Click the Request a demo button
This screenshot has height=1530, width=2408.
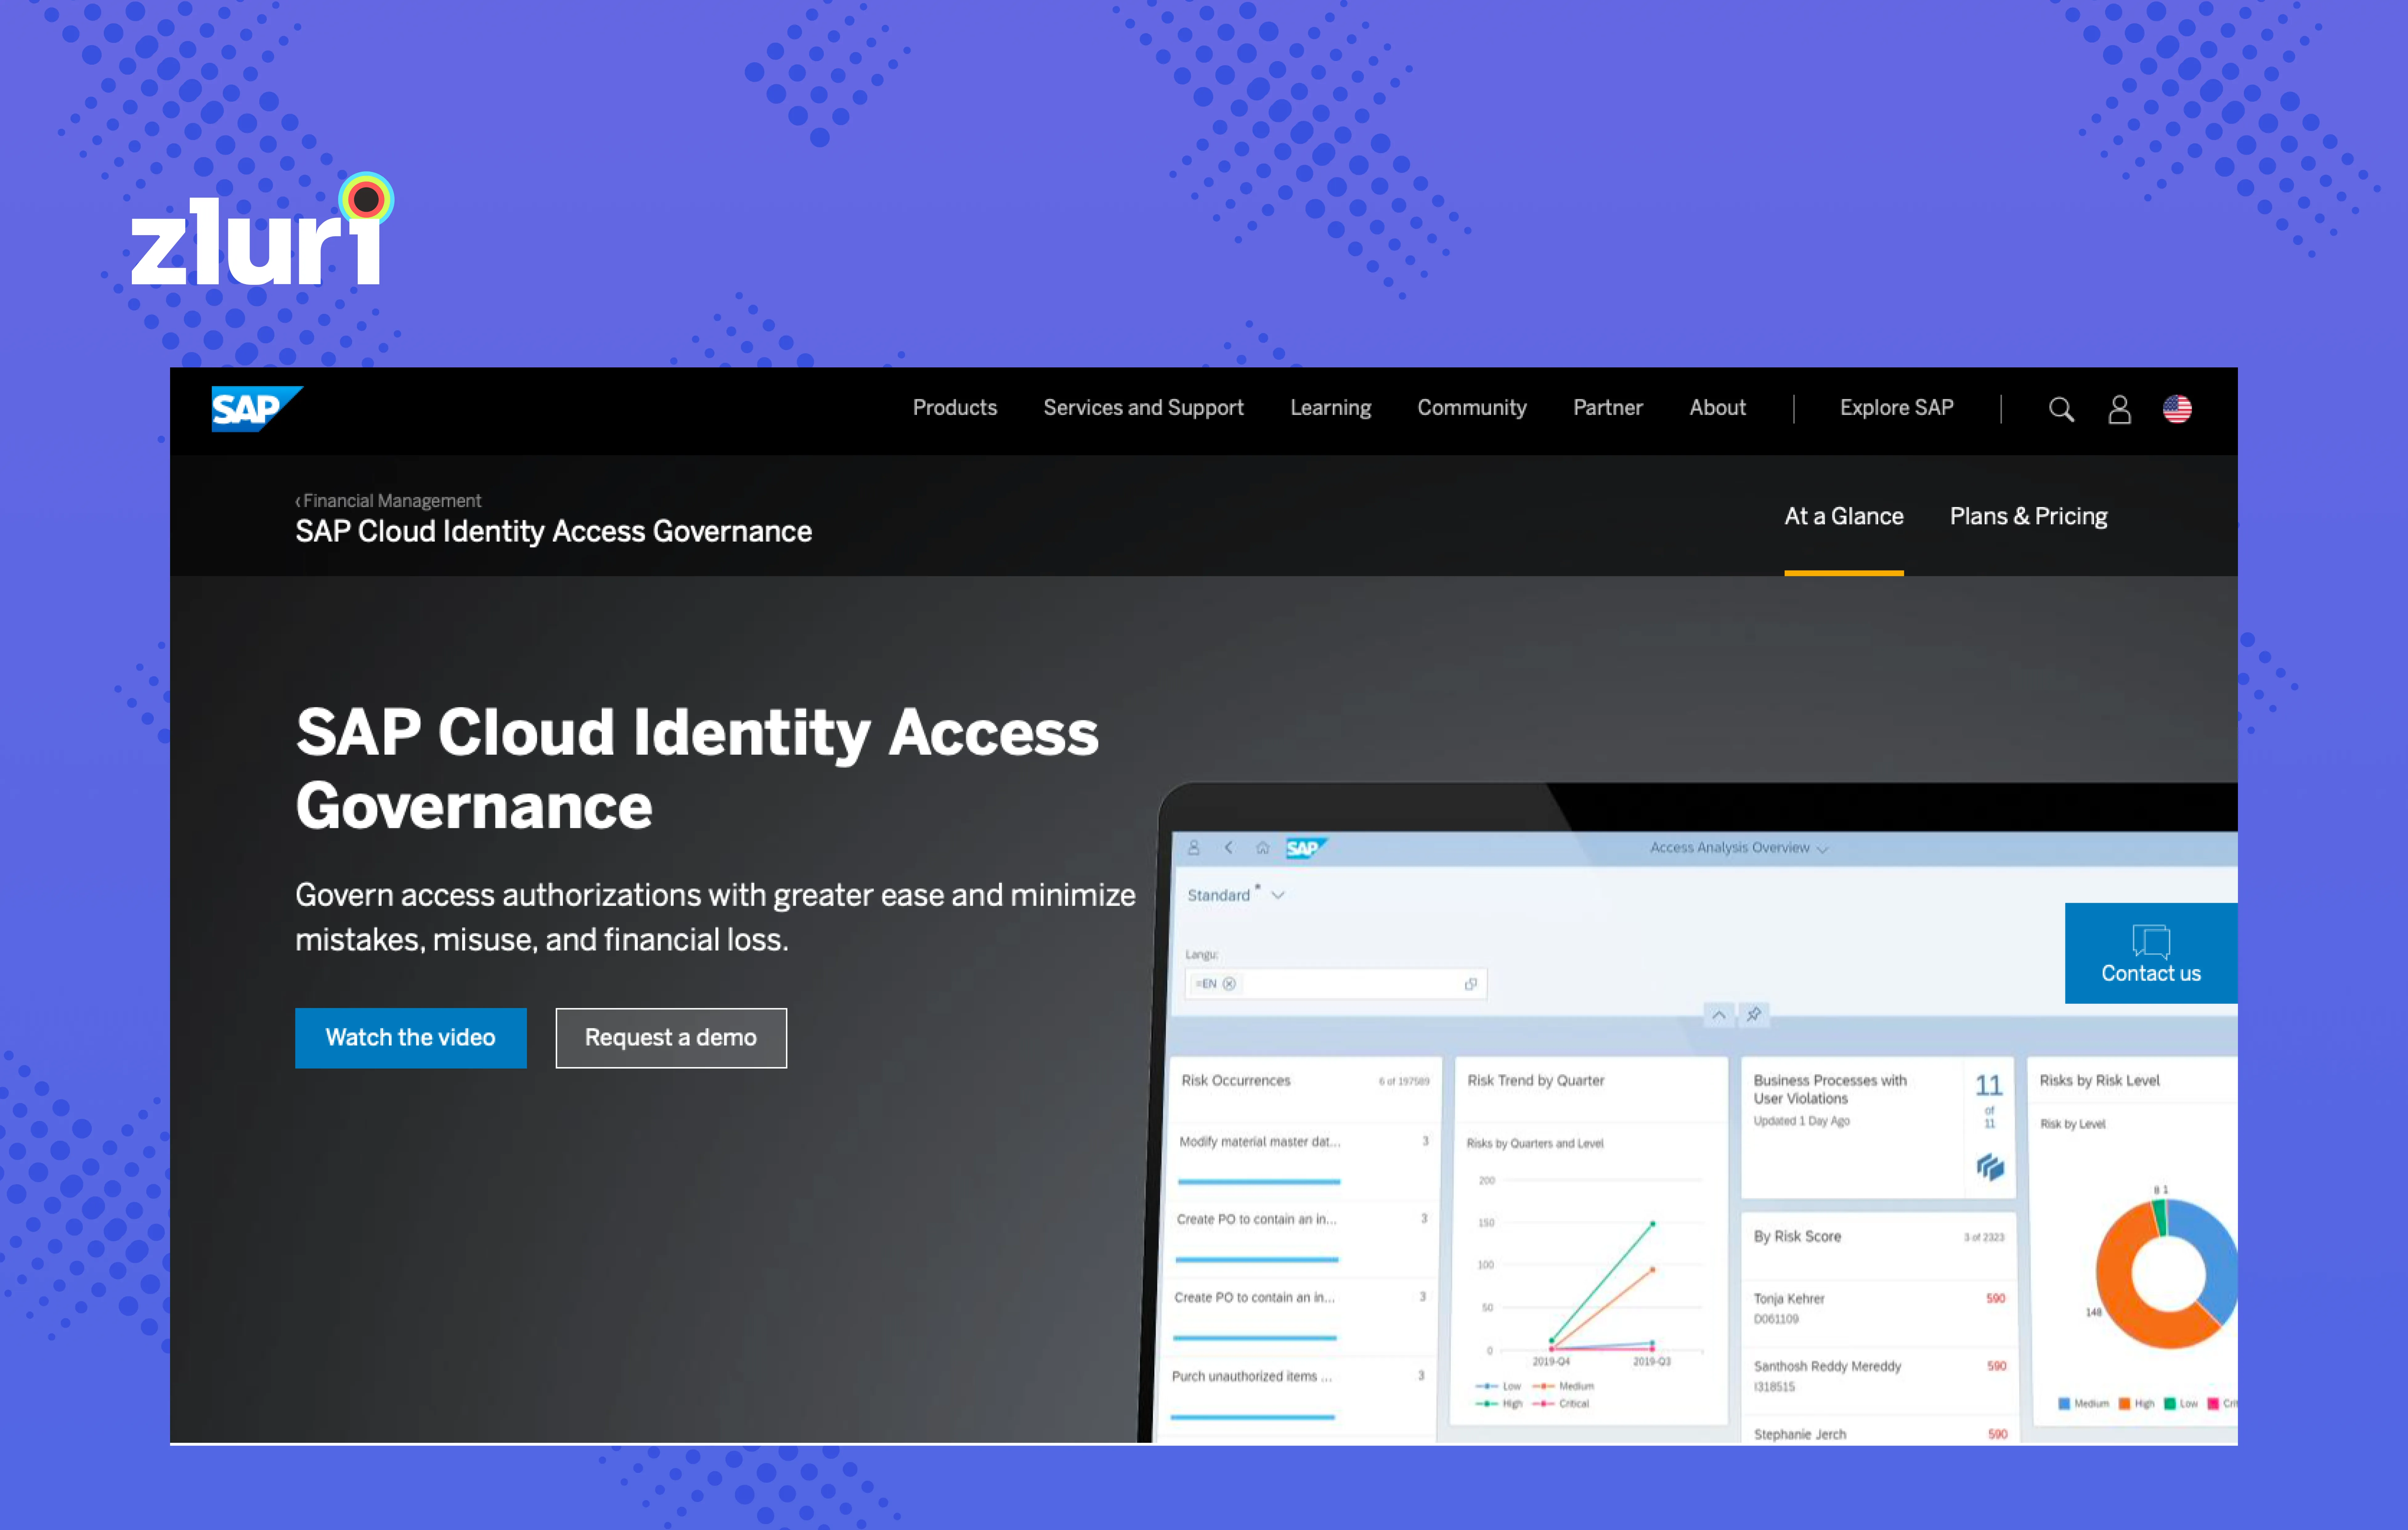[671, 1038]
